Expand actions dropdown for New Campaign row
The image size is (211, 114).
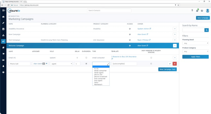(x=175, y=34)
